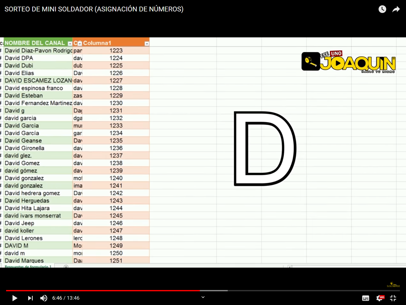Click the 6:46 / 13:46 time display
Screen dimensions: 406x305
[x=66, y=298]
